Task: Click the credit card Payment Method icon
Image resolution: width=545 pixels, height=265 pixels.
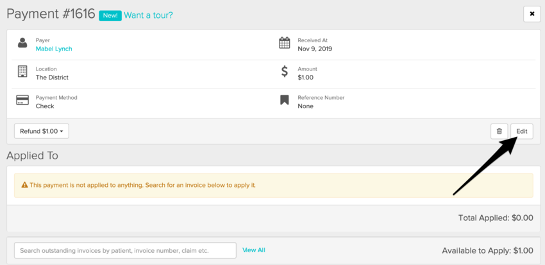Action: pos(22,100)
